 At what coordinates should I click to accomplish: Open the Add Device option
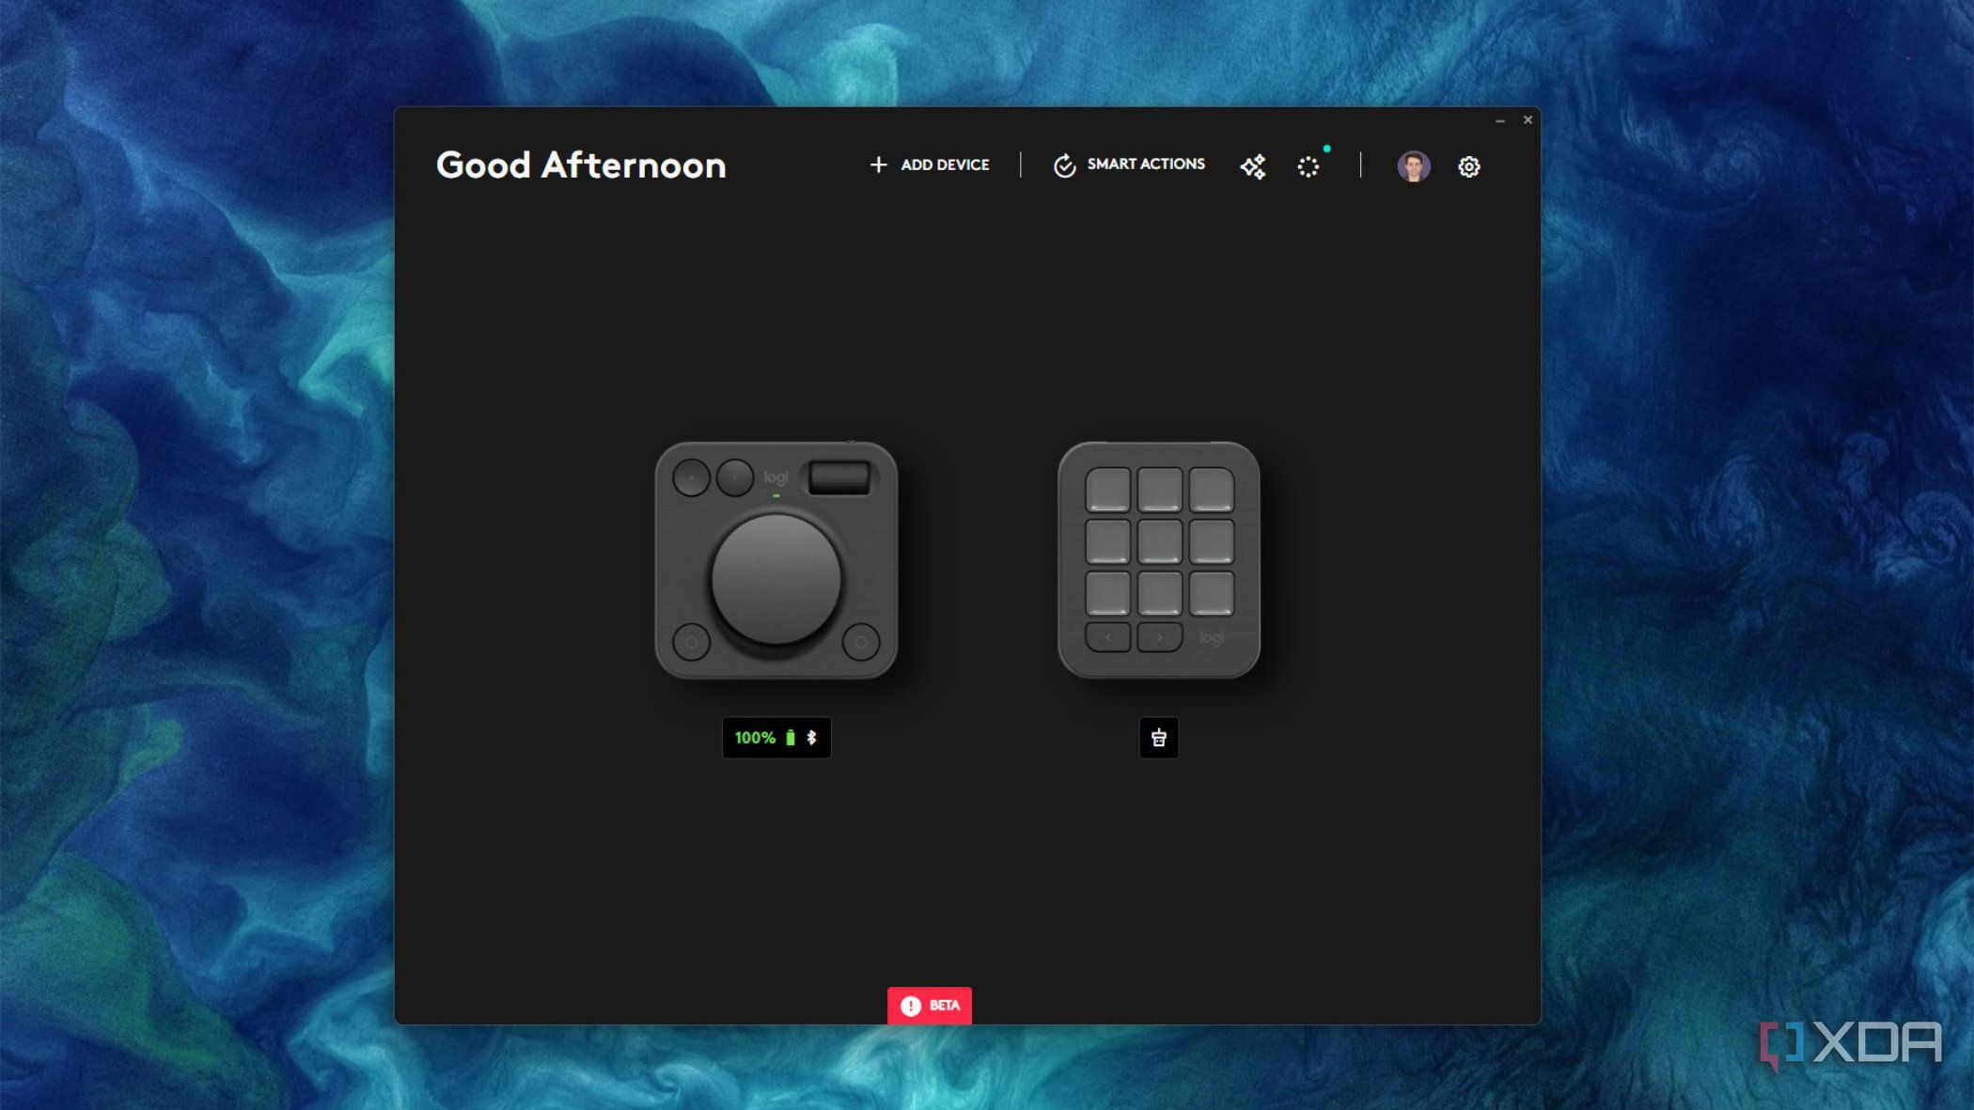tap(930, 164)
